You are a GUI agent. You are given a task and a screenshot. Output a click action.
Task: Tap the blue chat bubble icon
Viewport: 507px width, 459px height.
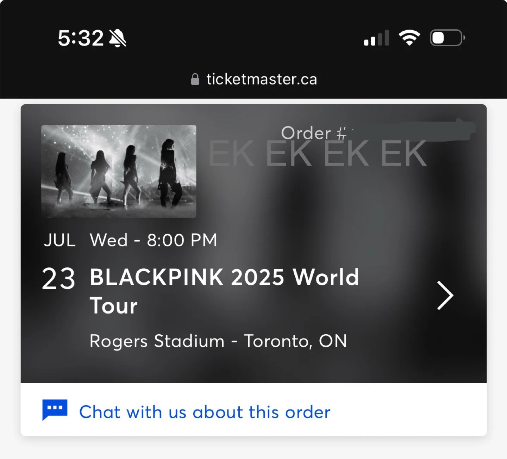click(55, 410)
